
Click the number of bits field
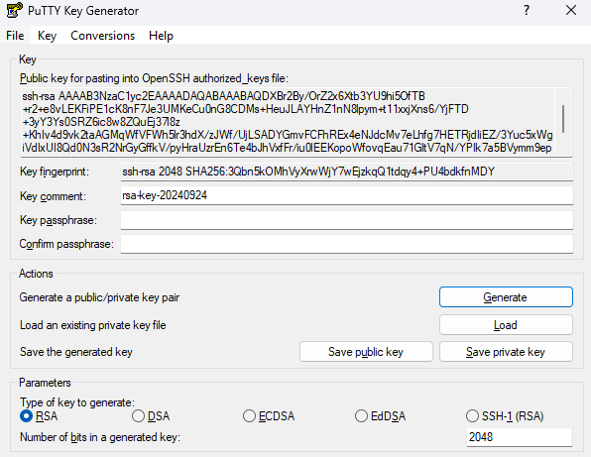520,437
